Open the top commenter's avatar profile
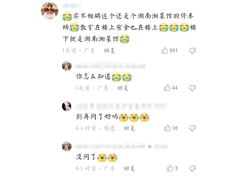Screen dimensions: 242x181 pos(50,11)
